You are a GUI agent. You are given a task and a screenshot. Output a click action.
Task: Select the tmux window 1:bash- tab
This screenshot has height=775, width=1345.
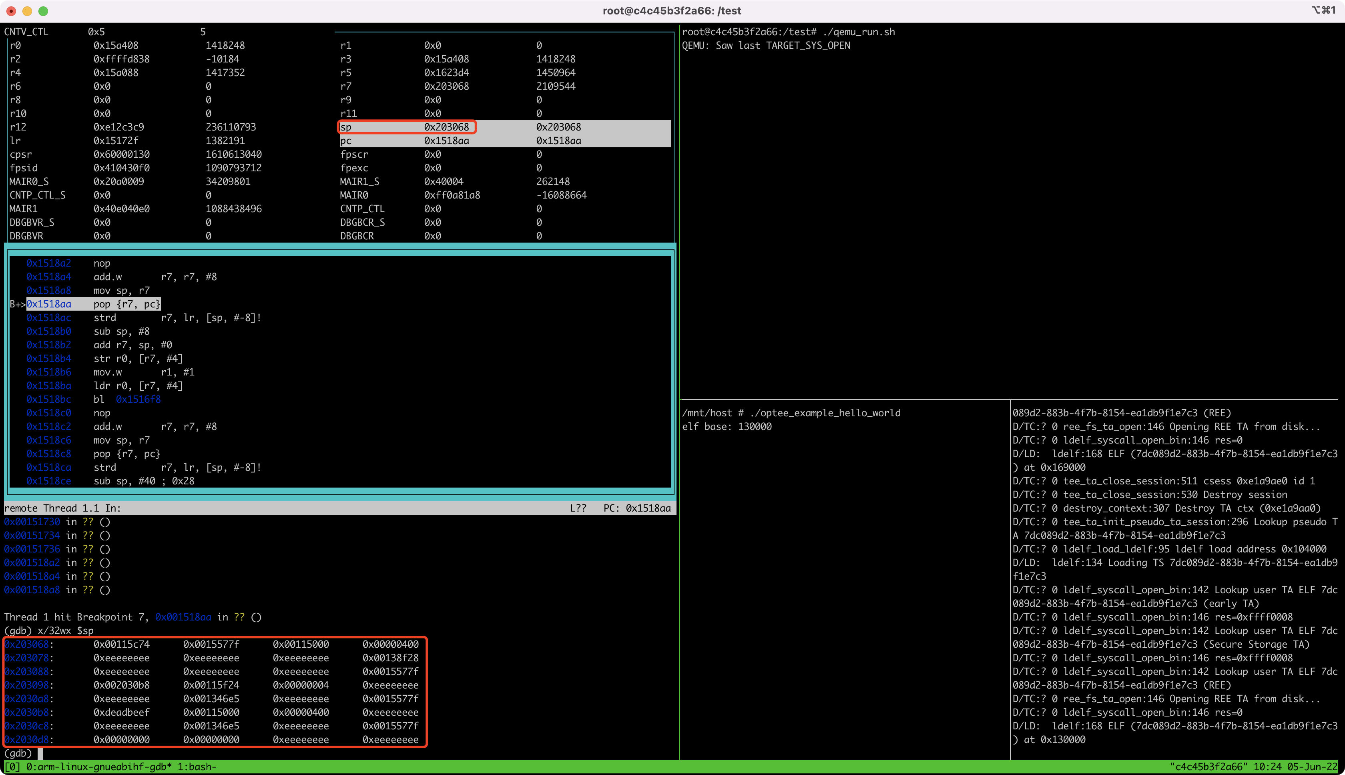pyautogui.click(x=197, y=767)
